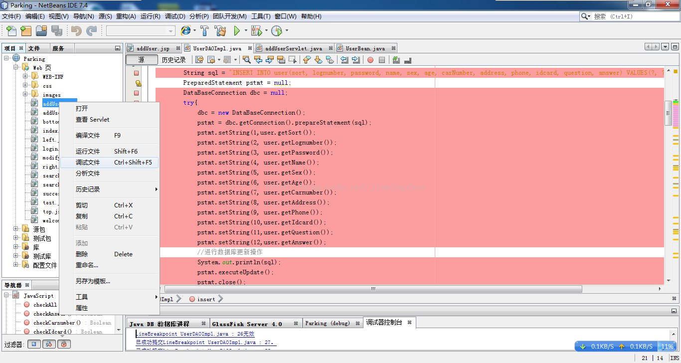
Task: Click editor horizontal scrollbar thumb
Action: click(x=372, y=289)
